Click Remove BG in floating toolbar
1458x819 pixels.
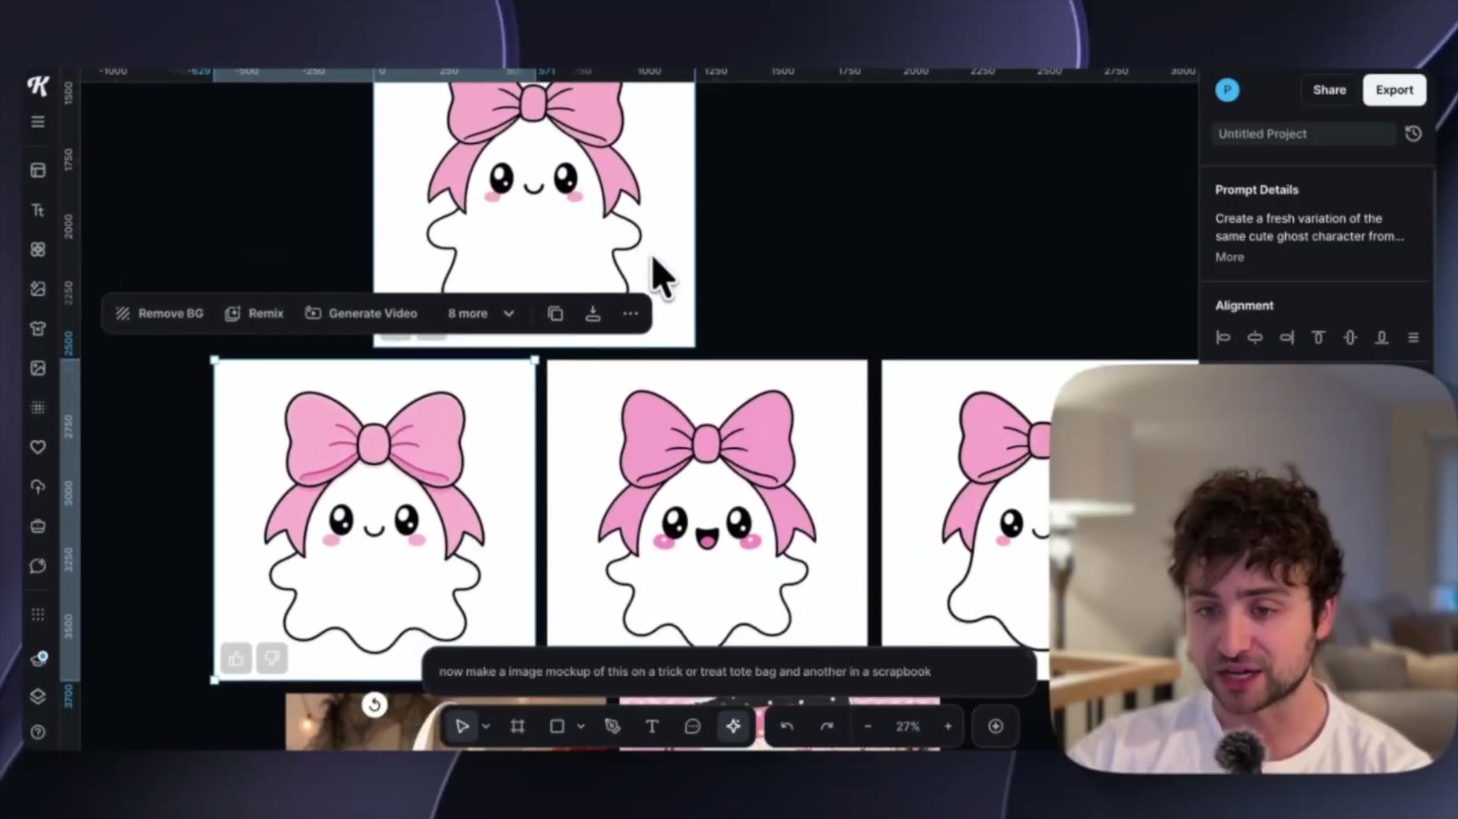160,313
